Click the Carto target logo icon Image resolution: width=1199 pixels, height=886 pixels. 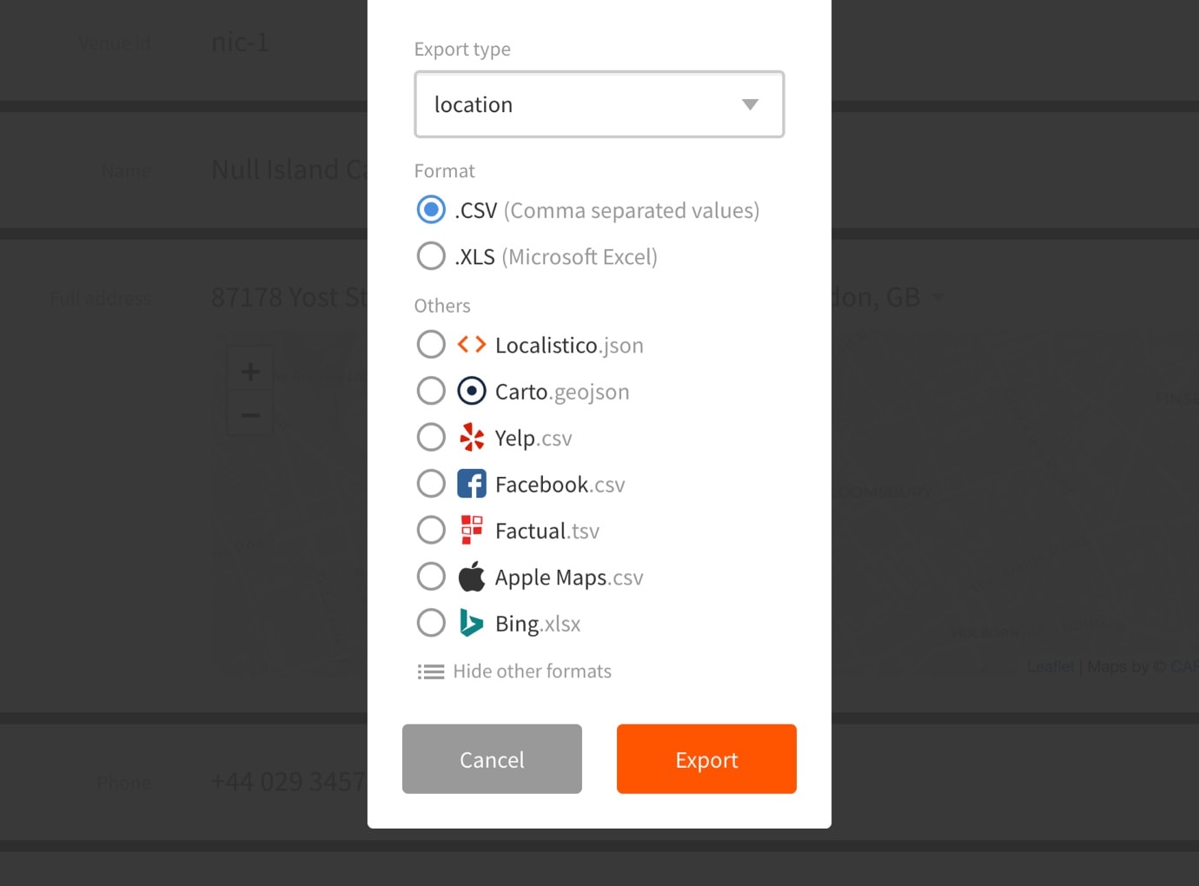(x=472, y=392)
